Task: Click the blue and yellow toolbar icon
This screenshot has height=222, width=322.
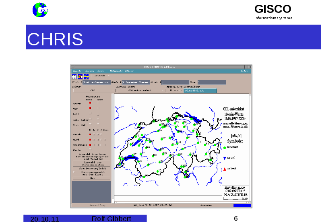Action: point(86,75)
